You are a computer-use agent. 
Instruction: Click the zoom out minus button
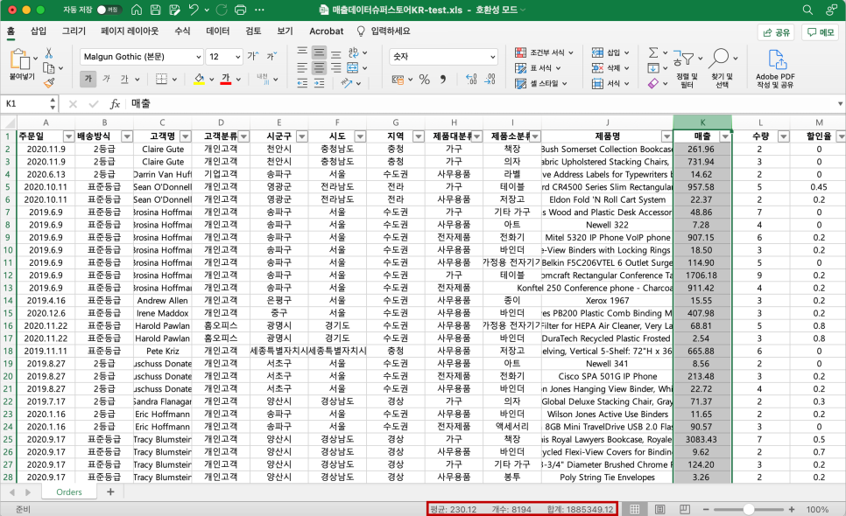tap(706, 509)
